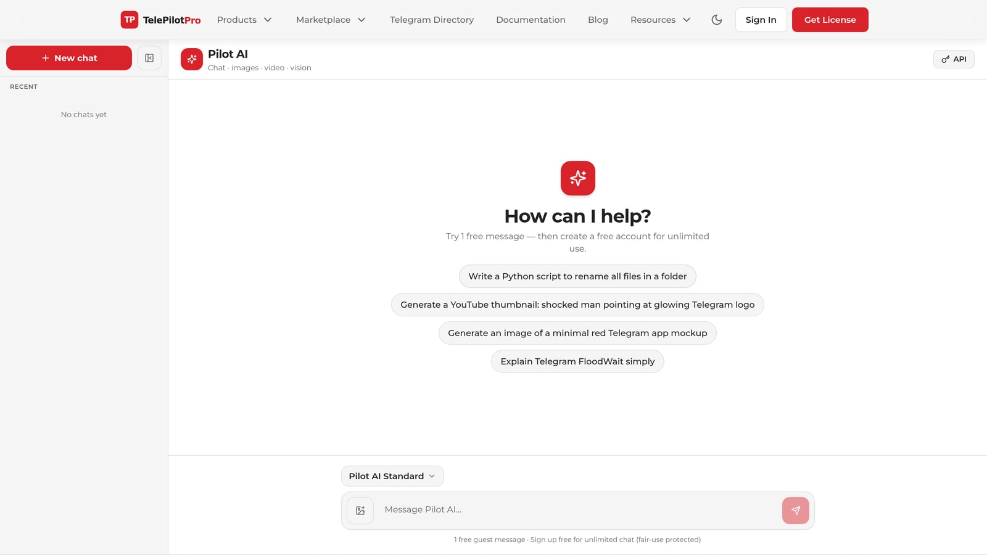The width and height of the screenshot is (987, 555).
Task: Focus the Message Pilot AI input field
Action: (577, 510)
